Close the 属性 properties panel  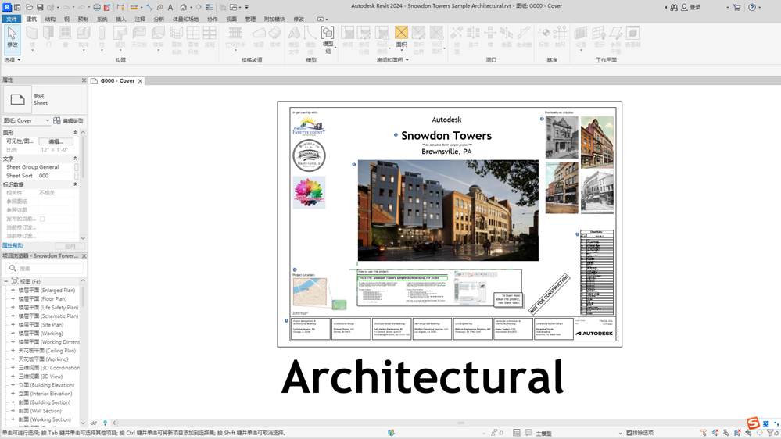coord(84,80)
